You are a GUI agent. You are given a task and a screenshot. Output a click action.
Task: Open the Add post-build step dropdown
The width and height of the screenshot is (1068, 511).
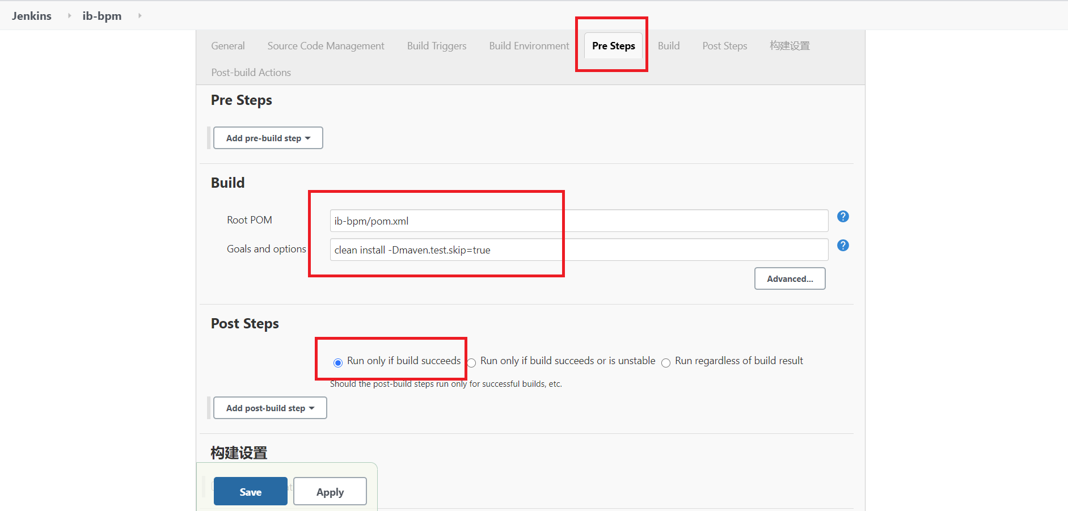(x=270, y=408)
